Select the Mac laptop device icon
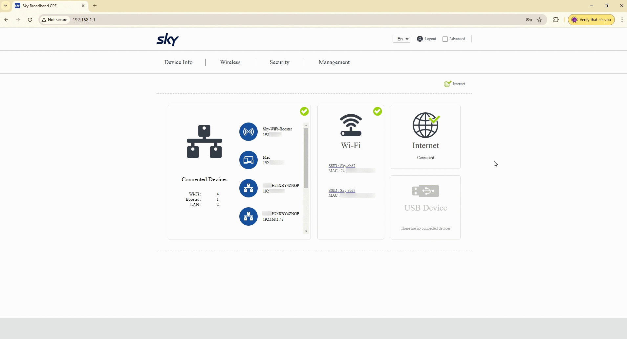The height and width of the screenshot is (339, 627). (249, 160)
